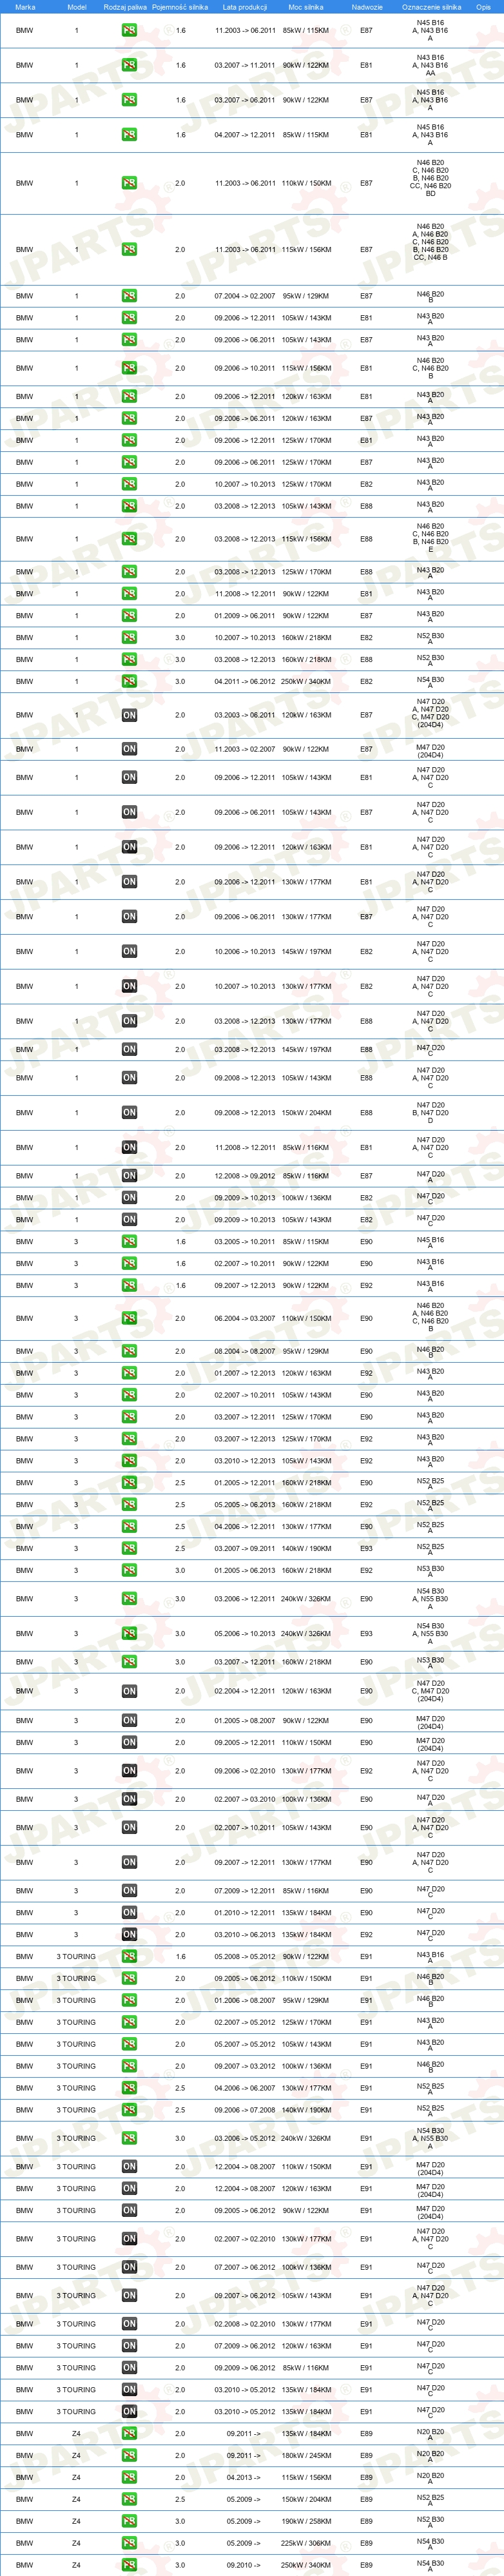Click the petrol icon in the 08.2004 -> 08.2007 row

(129, 1351)
